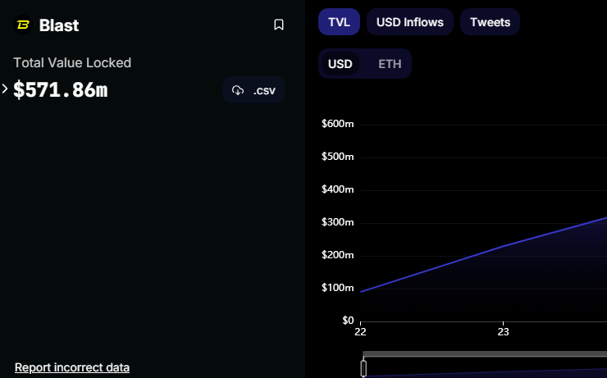
Task: Click the $400m y-axis label
Action: [x=338, y=189]
